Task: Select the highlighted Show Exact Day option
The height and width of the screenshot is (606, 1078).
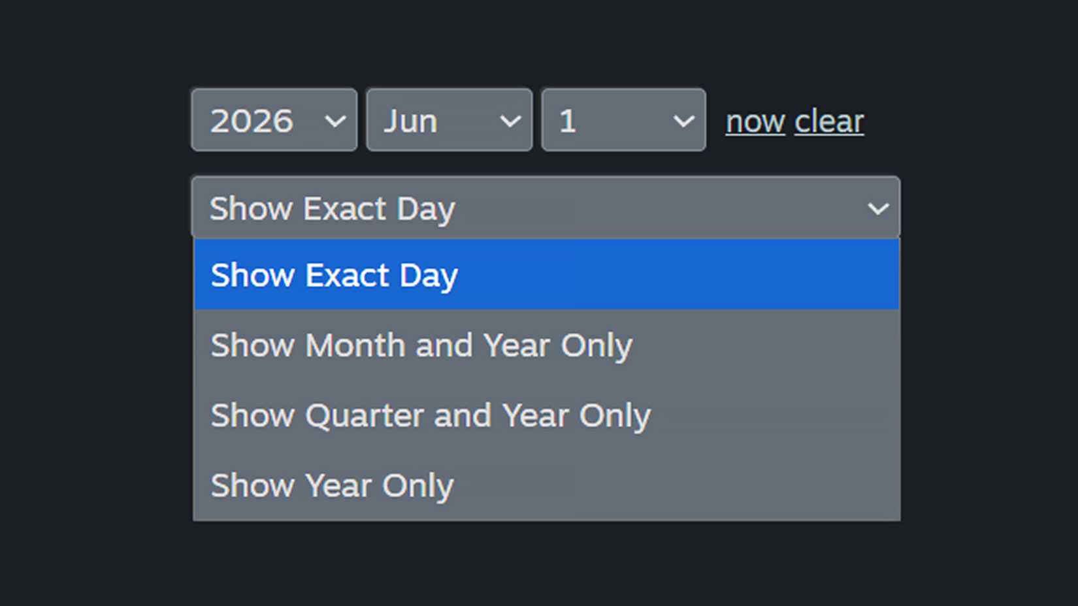Action: coord(546,275)
